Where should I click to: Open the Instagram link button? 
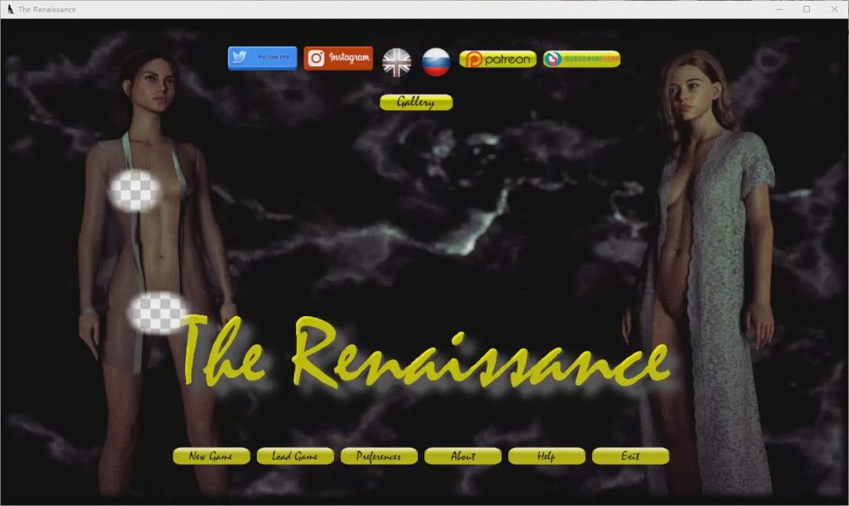[x=338, y=58]
